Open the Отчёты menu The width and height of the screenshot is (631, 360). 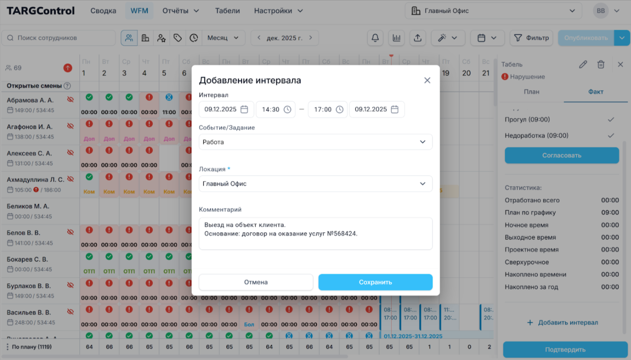[180, 11]
